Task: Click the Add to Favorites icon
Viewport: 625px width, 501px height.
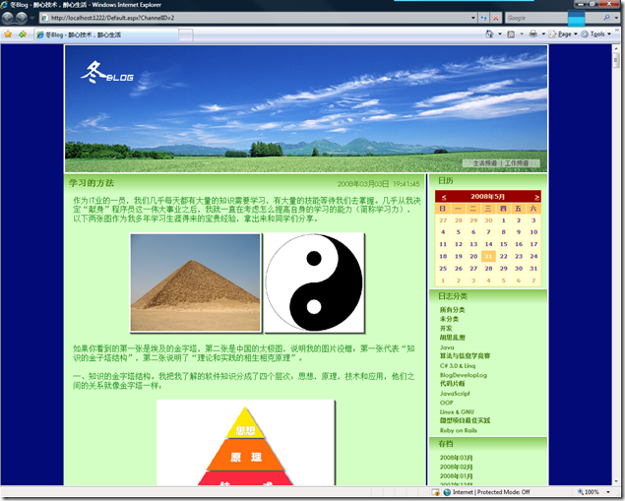Action: click(23, 34)
